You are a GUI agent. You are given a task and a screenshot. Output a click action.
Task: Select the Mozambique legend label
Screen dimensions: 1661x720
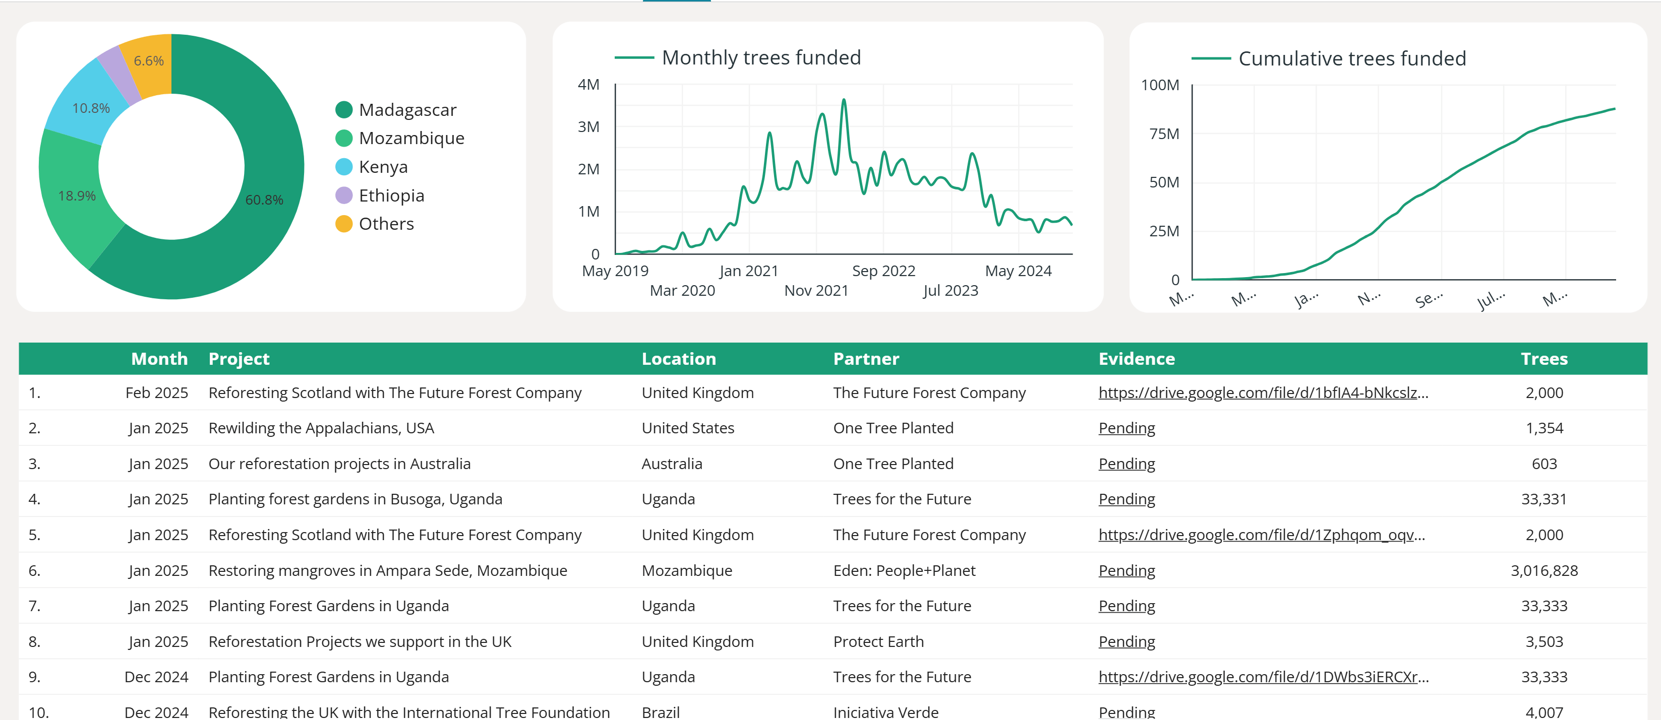[x=411, y=139]
